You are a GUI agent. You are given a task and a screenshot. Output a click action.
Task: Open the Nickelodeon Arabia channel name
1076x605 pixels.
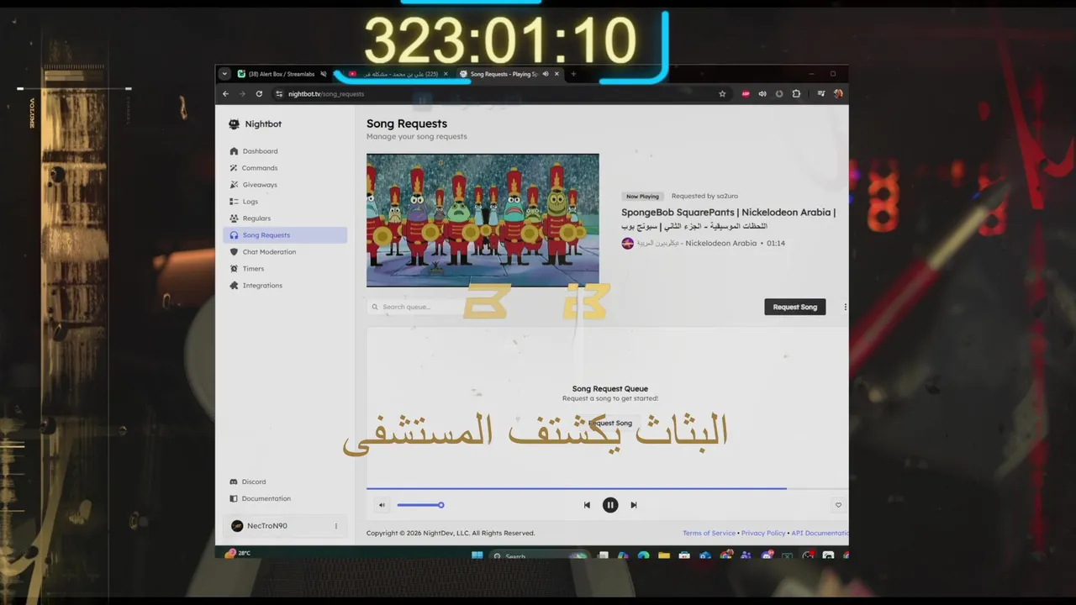(x=697, y=244)
